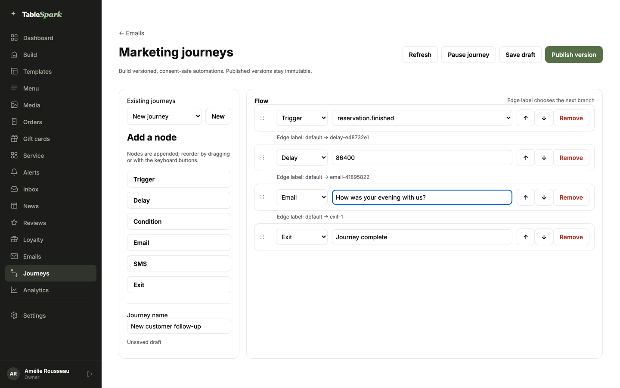Screen dimensions: 620x388
Task: Add a Condition node
Action: pyautogui.click(x=179, y=222)
